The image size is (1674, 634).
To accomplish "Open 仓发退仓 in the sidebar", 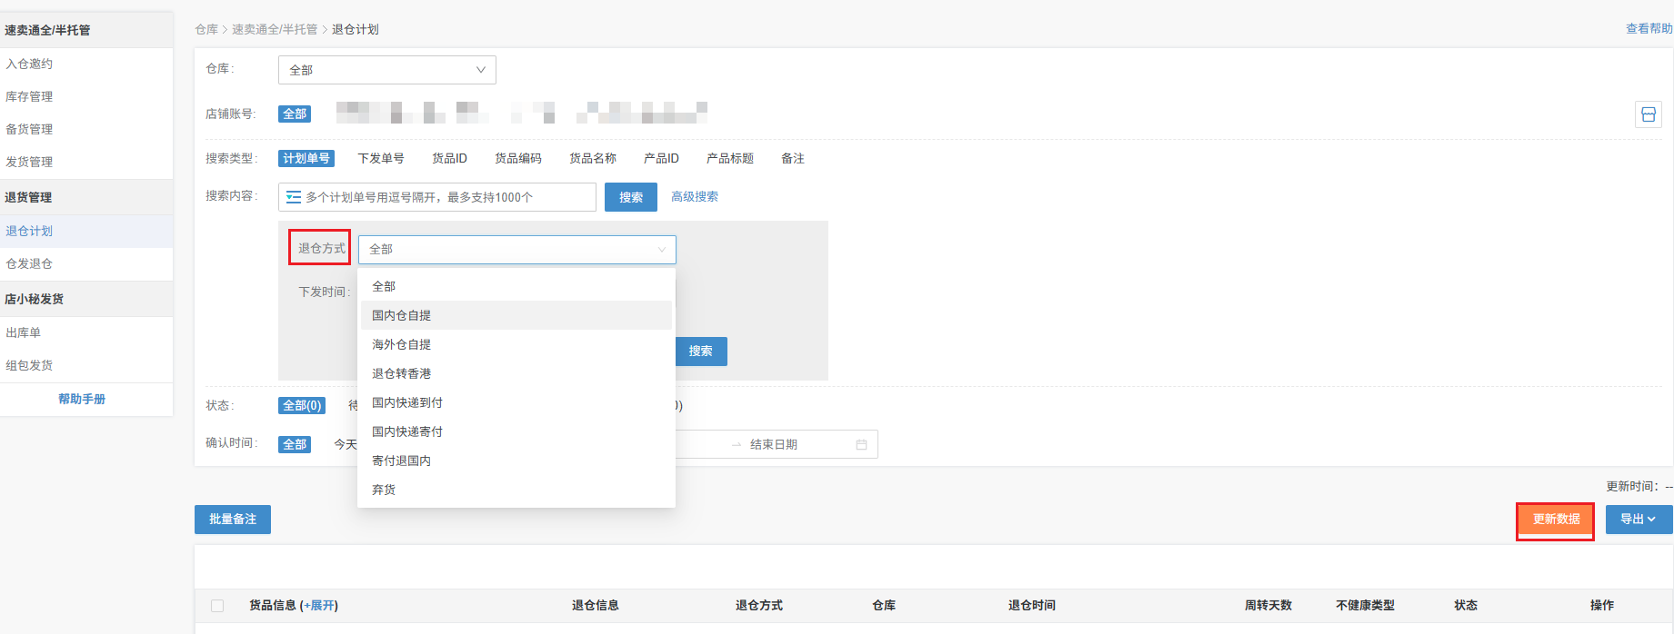I will click(x=29, y=263).
